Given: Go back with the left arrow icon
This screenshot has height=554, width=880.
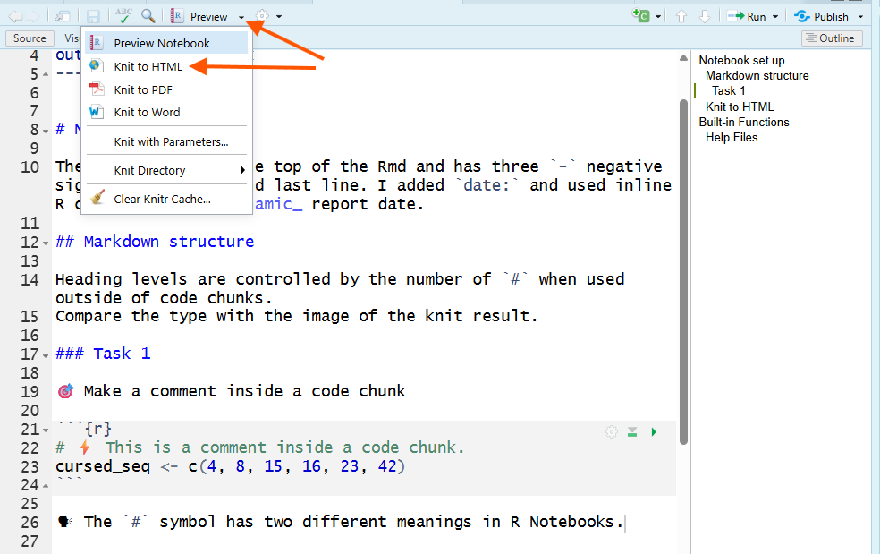Looking at the screenshot, I should pos(15,16).
